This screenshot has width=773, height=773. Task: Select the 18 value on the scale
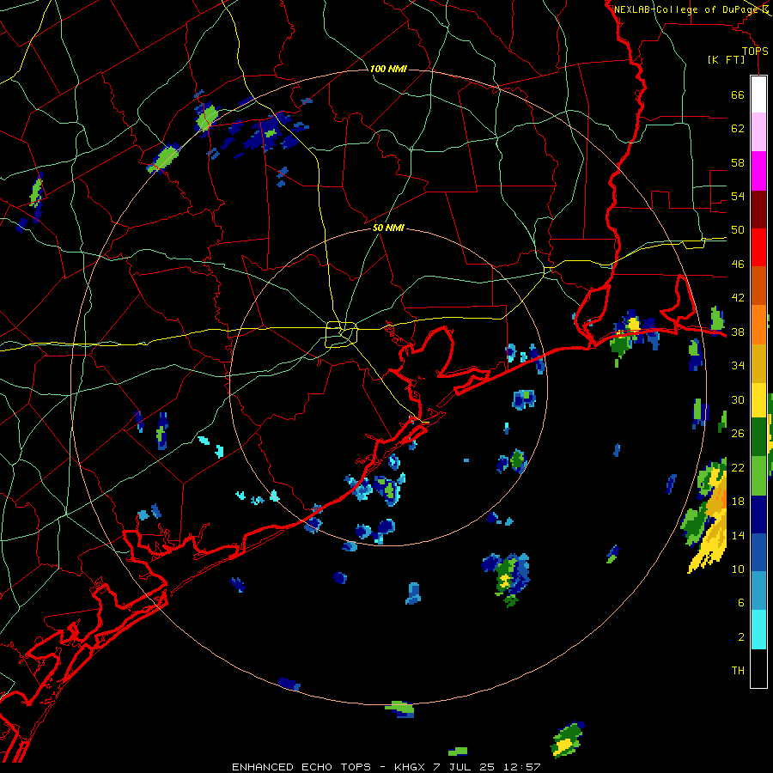738,502
